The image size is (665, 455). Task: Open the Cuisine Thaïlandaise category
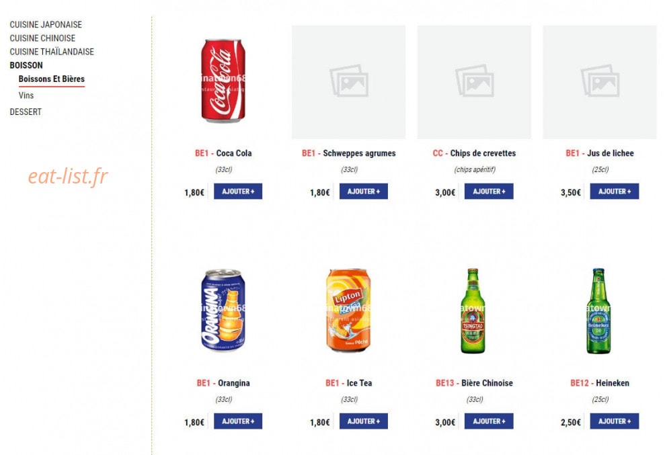pos(52,52)
